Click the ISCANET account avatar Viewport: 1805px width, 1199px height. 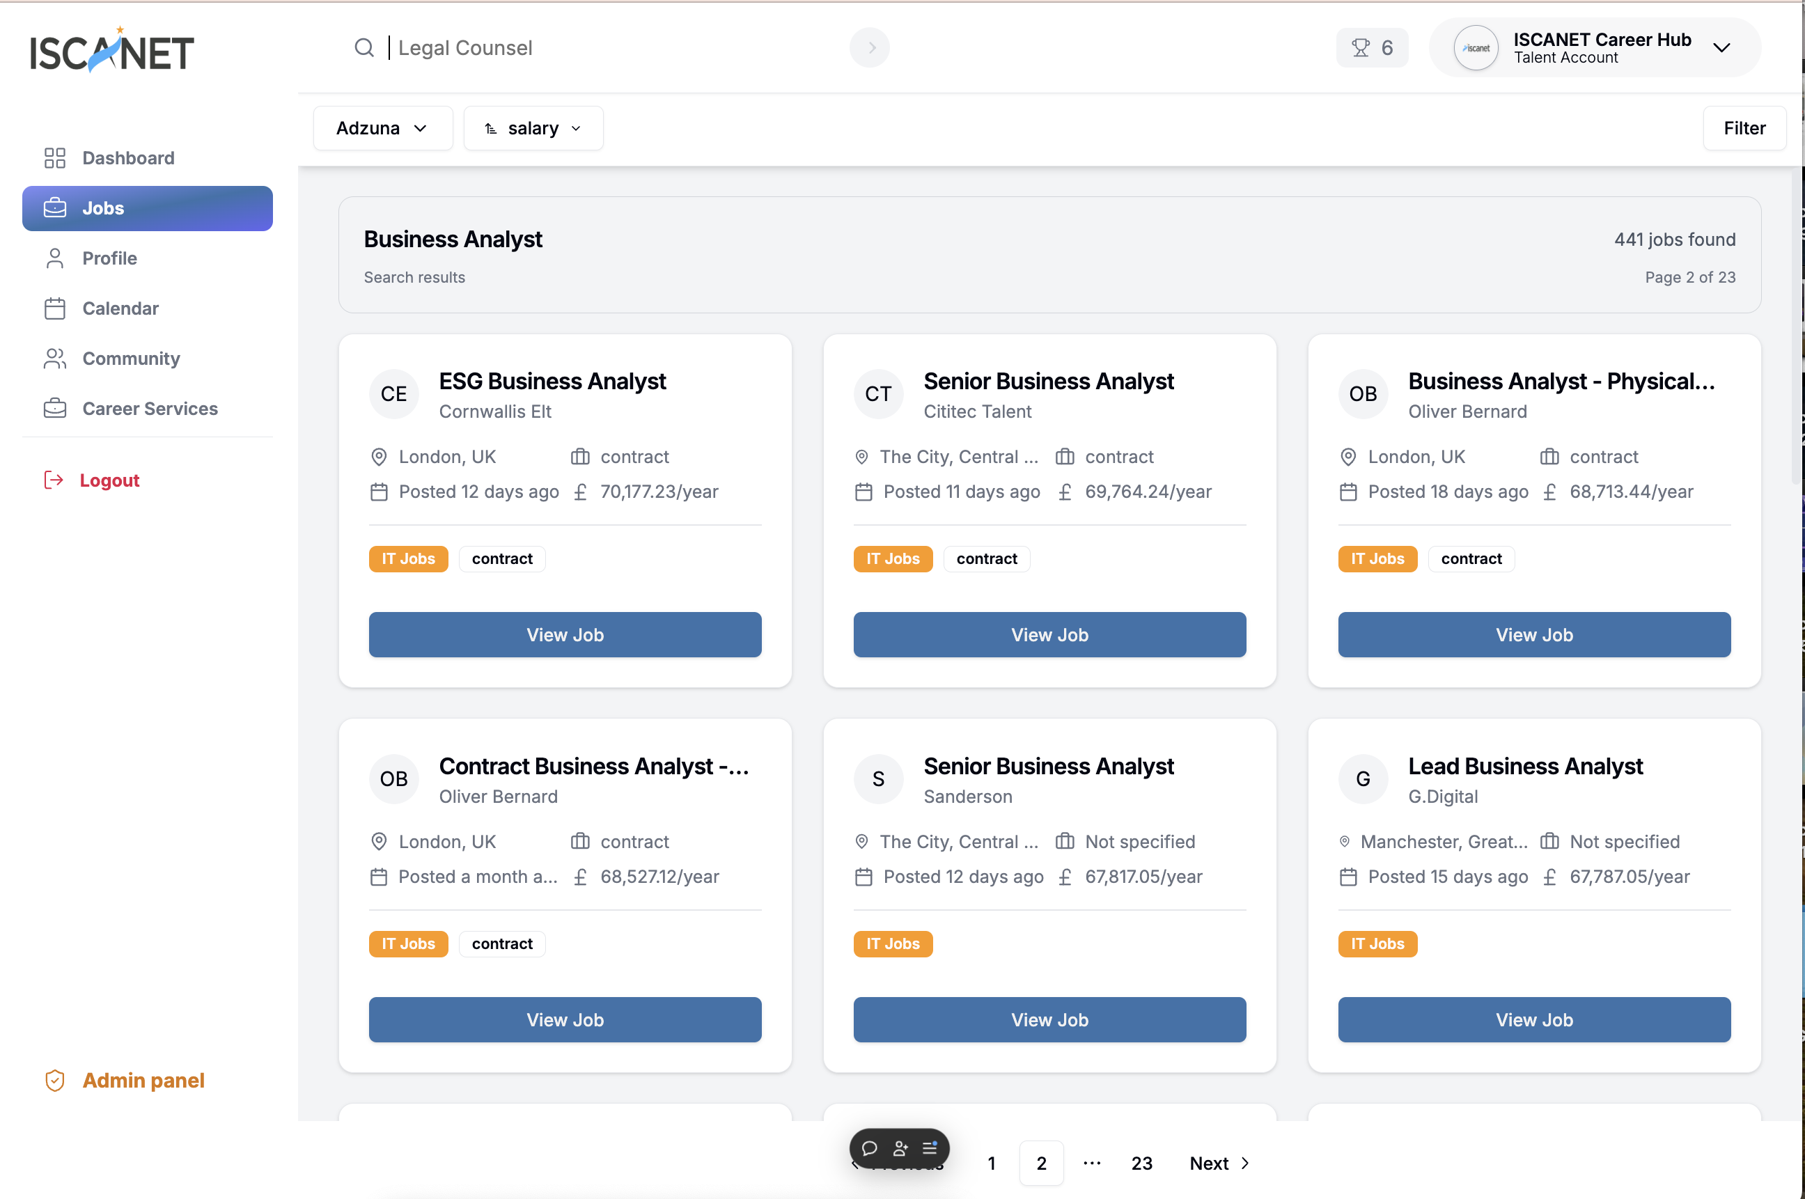pos(1476,47)
